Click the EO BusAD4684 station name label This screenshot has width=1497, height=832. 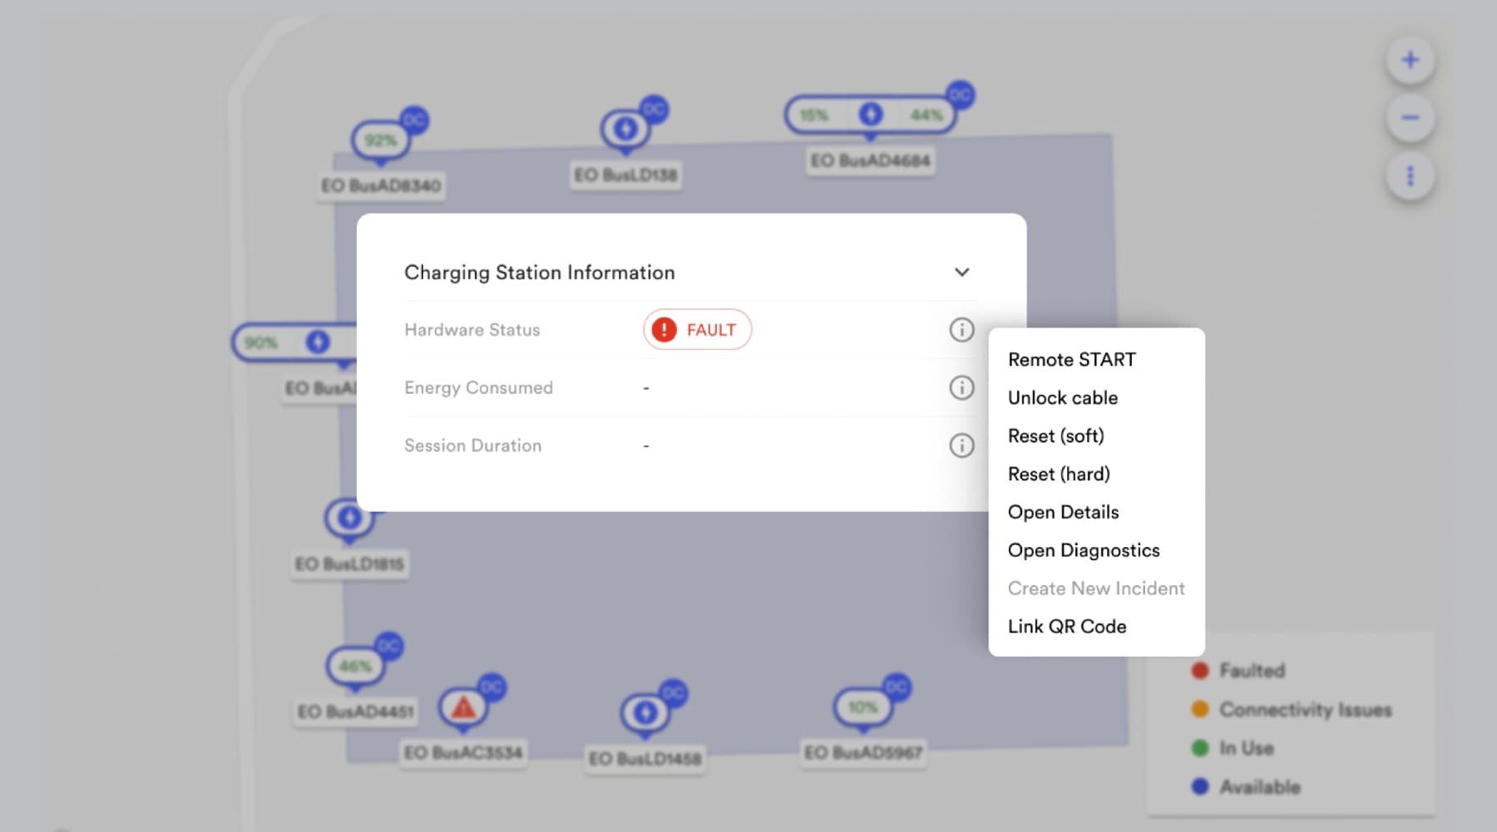point(871,160)
